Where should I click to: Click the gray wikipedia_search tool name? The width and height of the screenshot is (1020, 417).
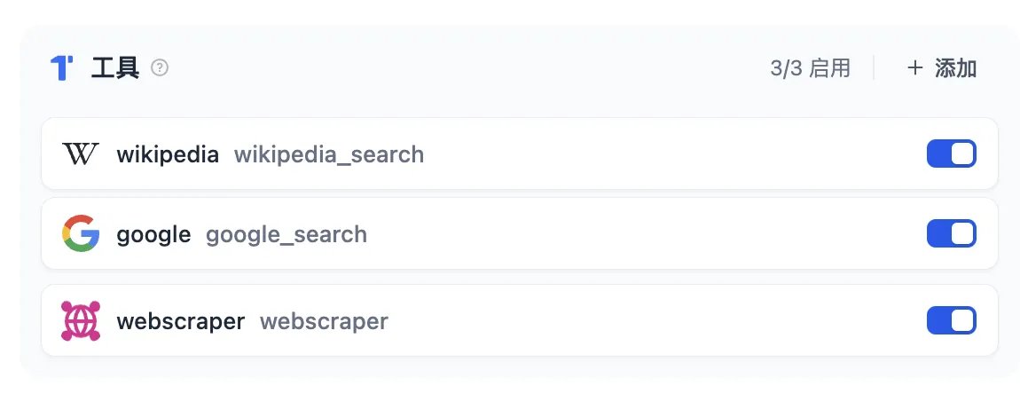(x=329, y=154)
